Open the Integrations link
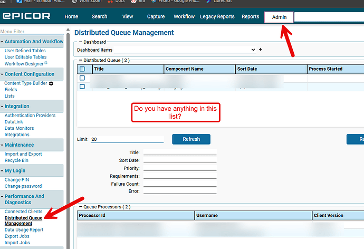Screen dimensions: 364x249 17,135
